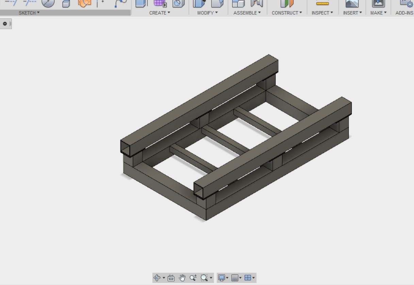Click the Insert image icon in toolbar
This screenshot has height=285, width=414.
(352, 3)
